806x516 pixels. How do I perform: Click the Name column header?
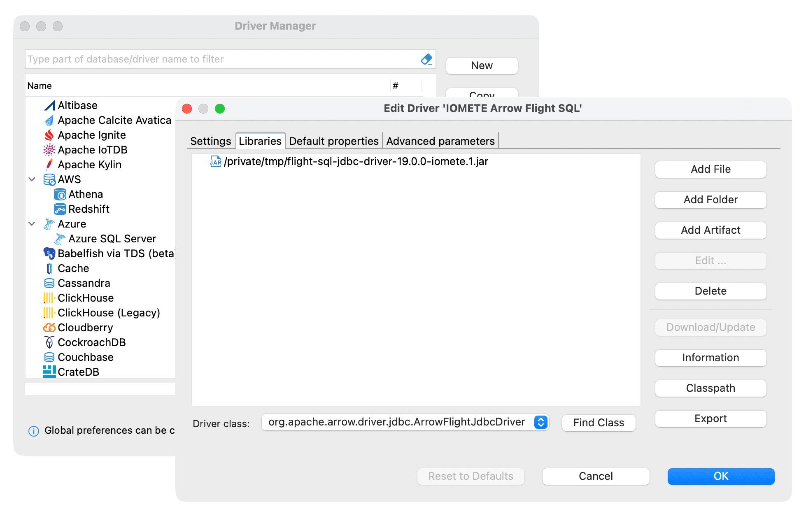40,86
